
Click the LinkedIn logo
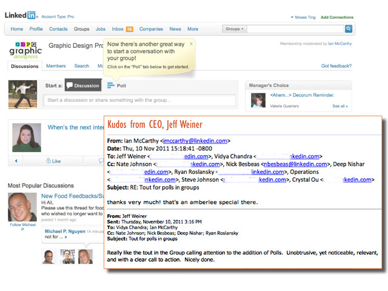[x=21, y=15]
